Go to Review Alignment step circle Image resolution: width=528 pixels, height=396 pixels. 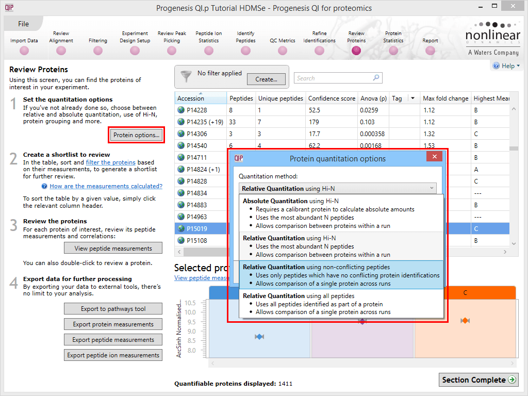click(61, 51)
